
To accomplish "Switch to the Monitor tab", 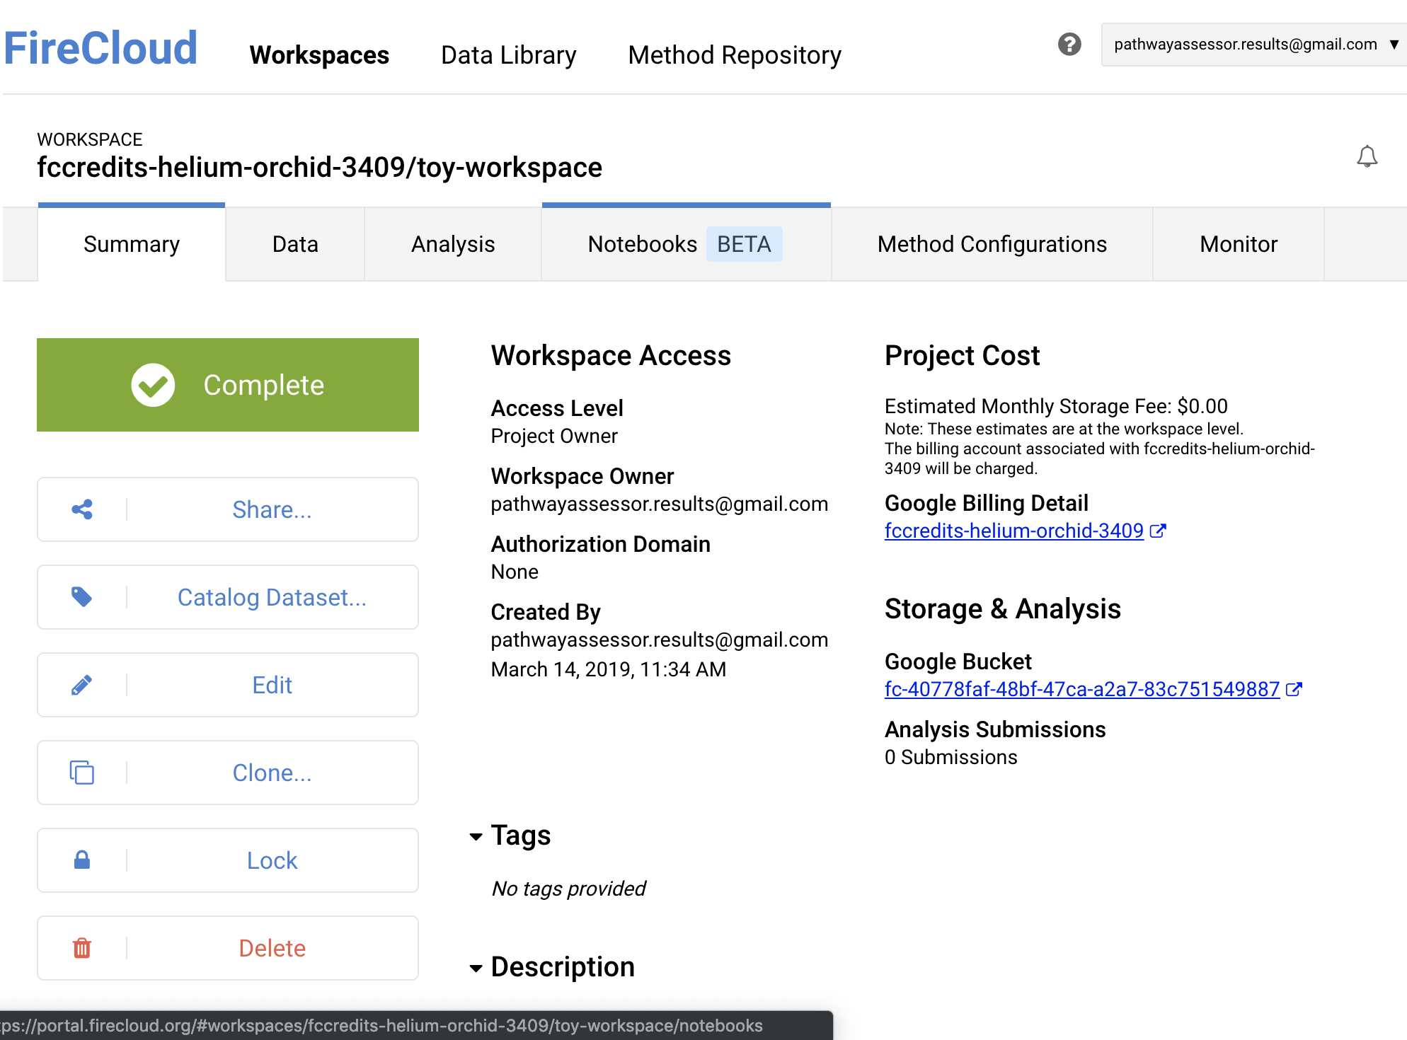I will [1239, 244].
